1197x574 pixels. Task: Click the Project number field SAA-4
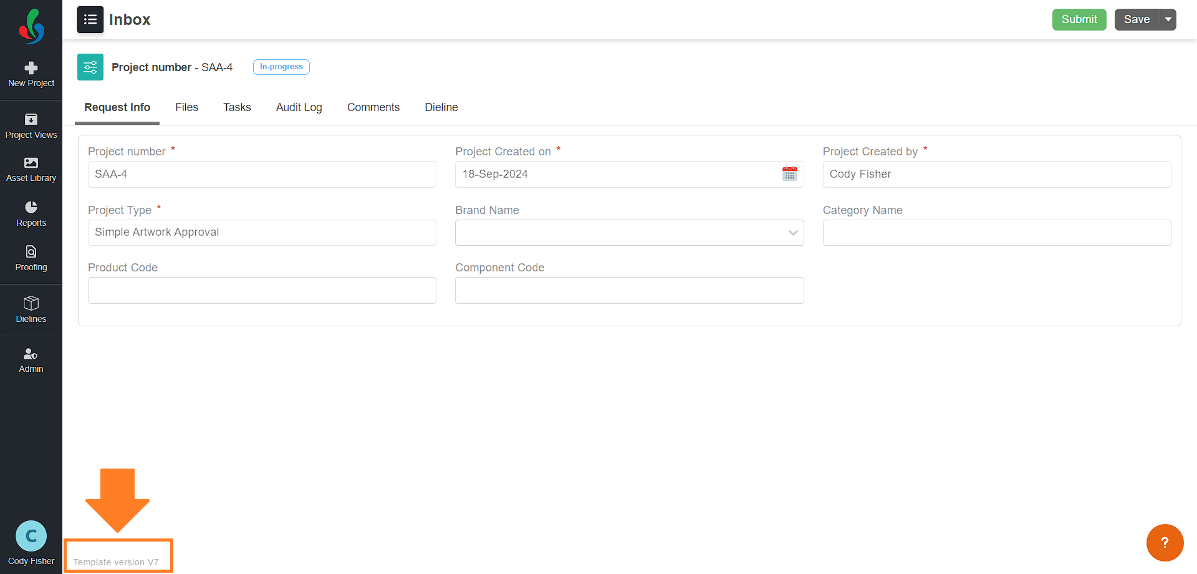coord(262,174)
